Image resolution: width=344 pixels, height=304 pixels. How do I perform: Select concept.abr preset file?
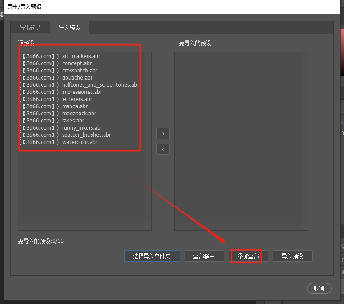(76, 63)
